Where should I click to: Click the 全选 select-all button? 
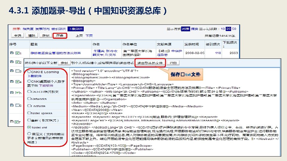point(18,35)
